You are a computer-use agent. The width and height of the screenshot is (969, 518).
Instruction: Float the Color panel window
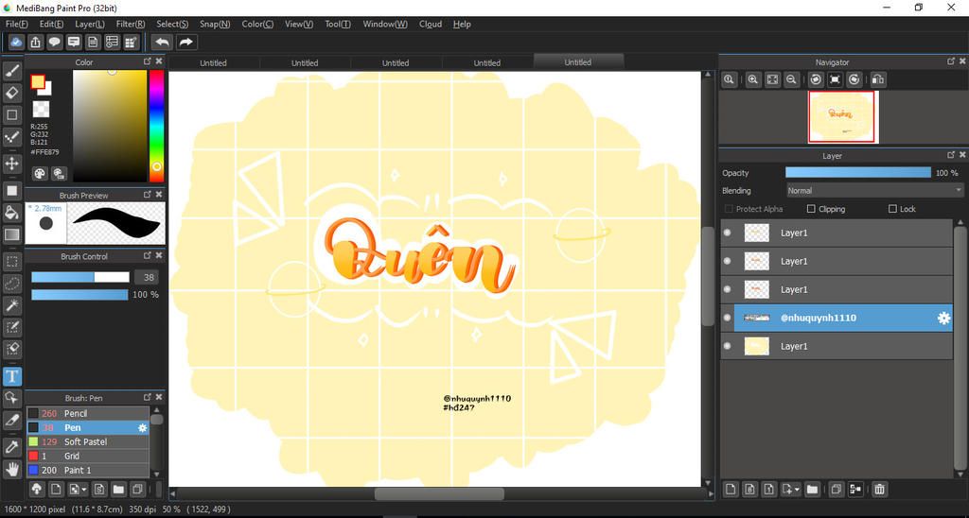click(147, 61)
